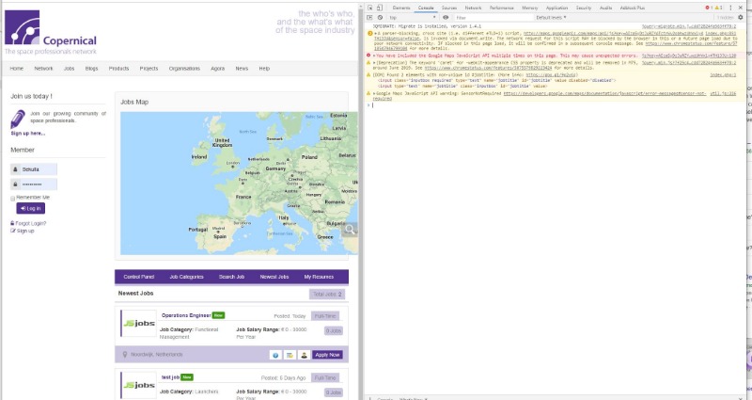Select the Search Job tab
Image resolution: width=752 pixels, height=400 pixels.
[232, 277]
